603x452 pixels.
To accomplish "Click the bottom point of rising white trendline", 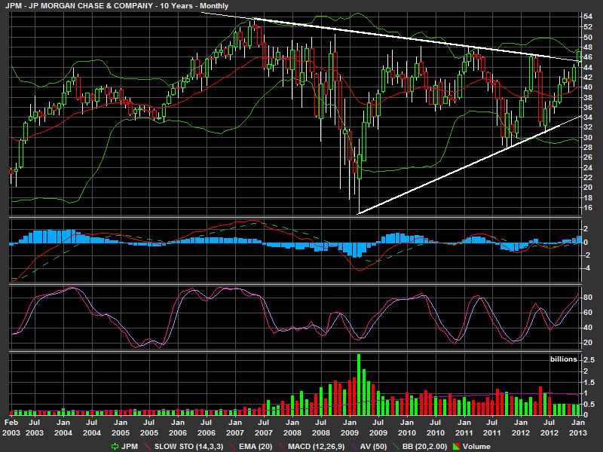I will tap(357, 214).
